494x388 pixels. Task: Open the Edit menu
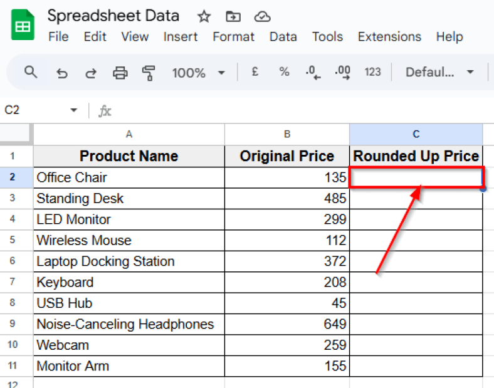pos(95,37)
